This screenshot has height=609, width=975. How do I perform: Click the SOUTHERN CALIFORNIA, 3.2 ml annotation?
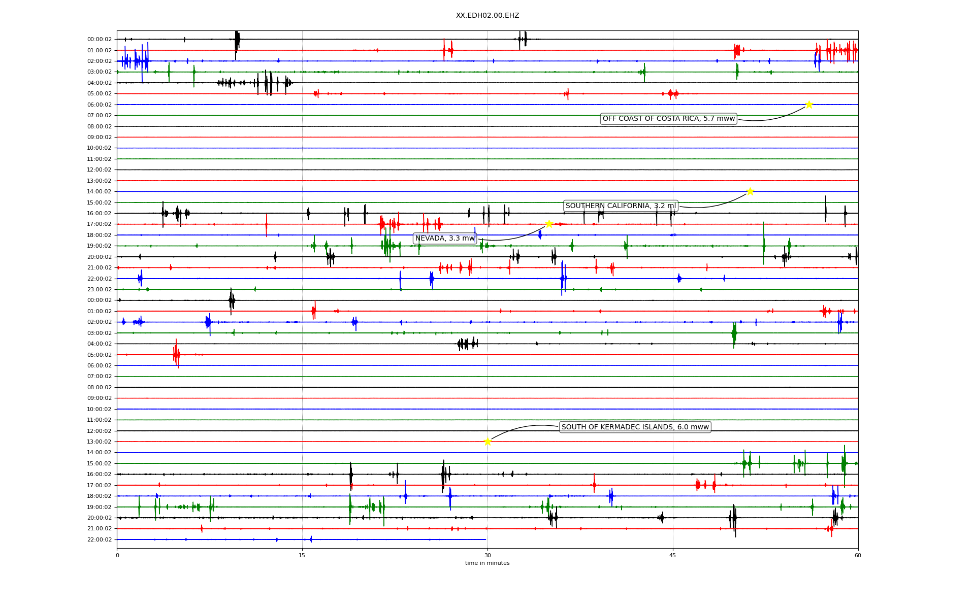click(x=621, y=206)
